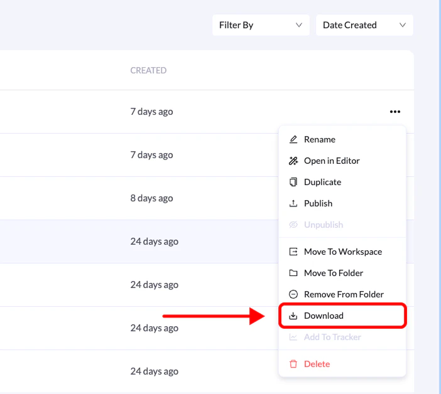
Task: Choose Duplicate in the context menu
Action: pyautogui.click(x=322, y=182)
